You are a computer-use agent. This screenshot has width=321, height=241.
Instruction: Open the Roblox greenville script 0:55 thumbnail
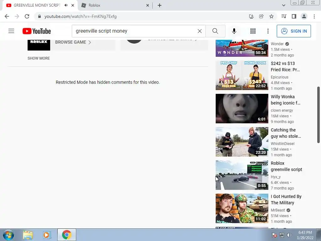[x=242, y=175]
